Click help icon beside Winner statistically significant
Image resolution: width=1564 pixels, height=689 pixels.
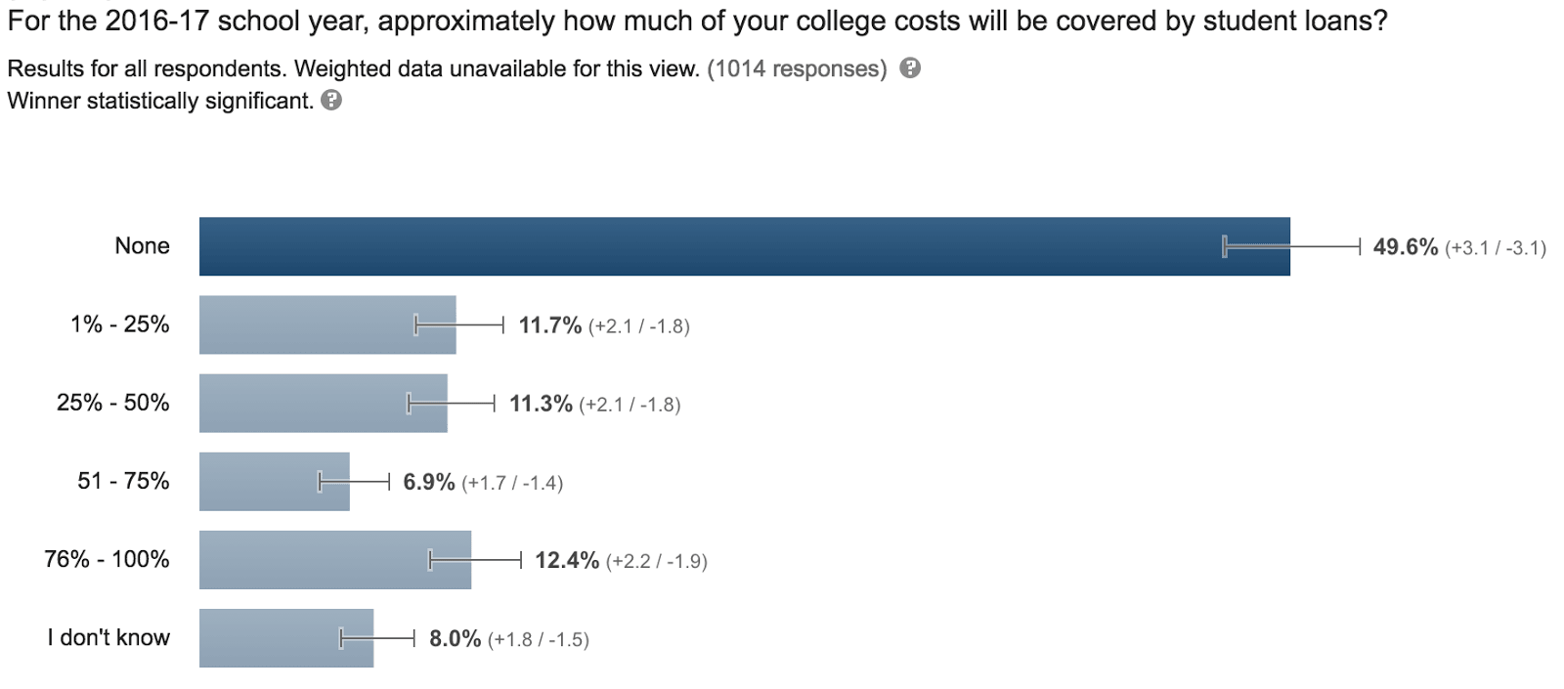point(331,101)
